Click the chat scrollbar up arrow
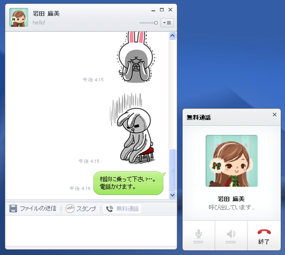The image size is (285, 255). (173, 36)
